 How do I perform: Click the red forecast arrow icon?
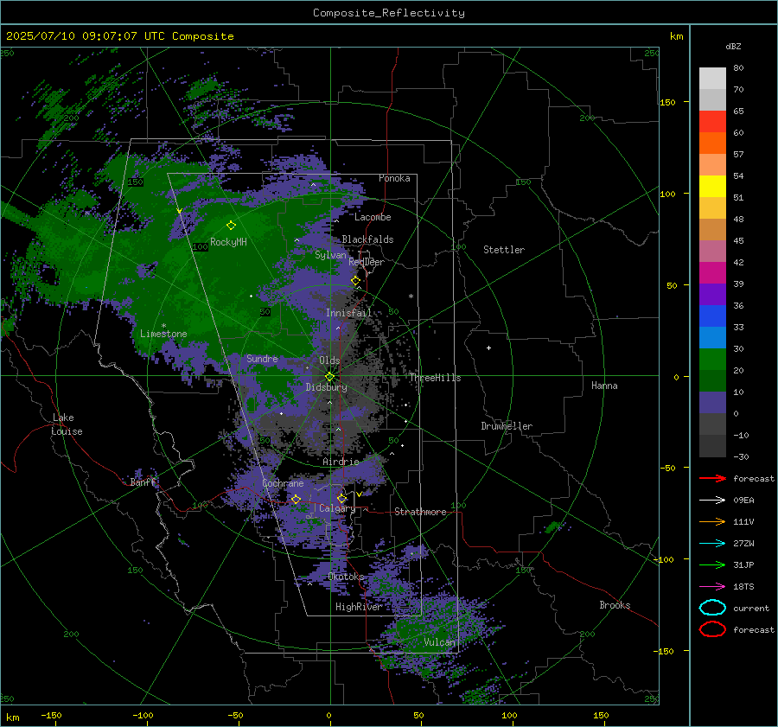pyautogui.click(x=712, y=478)
